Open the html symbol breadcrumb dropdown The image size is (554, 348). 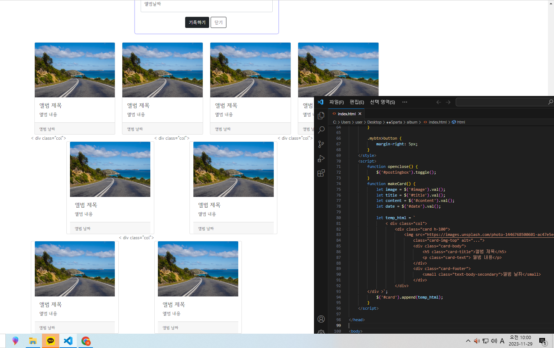[459, 122]
